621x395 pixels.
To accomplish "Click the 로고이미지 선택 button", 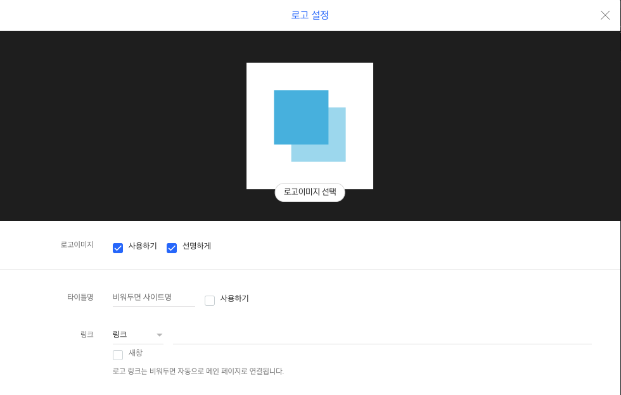I will pyautogui.click(x=310, y=192).
